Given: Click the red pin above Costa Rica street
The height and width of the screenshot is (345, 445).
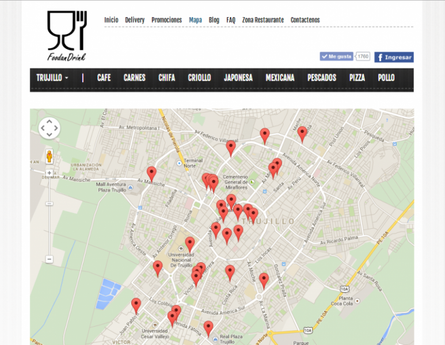Looking at the screenshot, I should pos(230,272).
